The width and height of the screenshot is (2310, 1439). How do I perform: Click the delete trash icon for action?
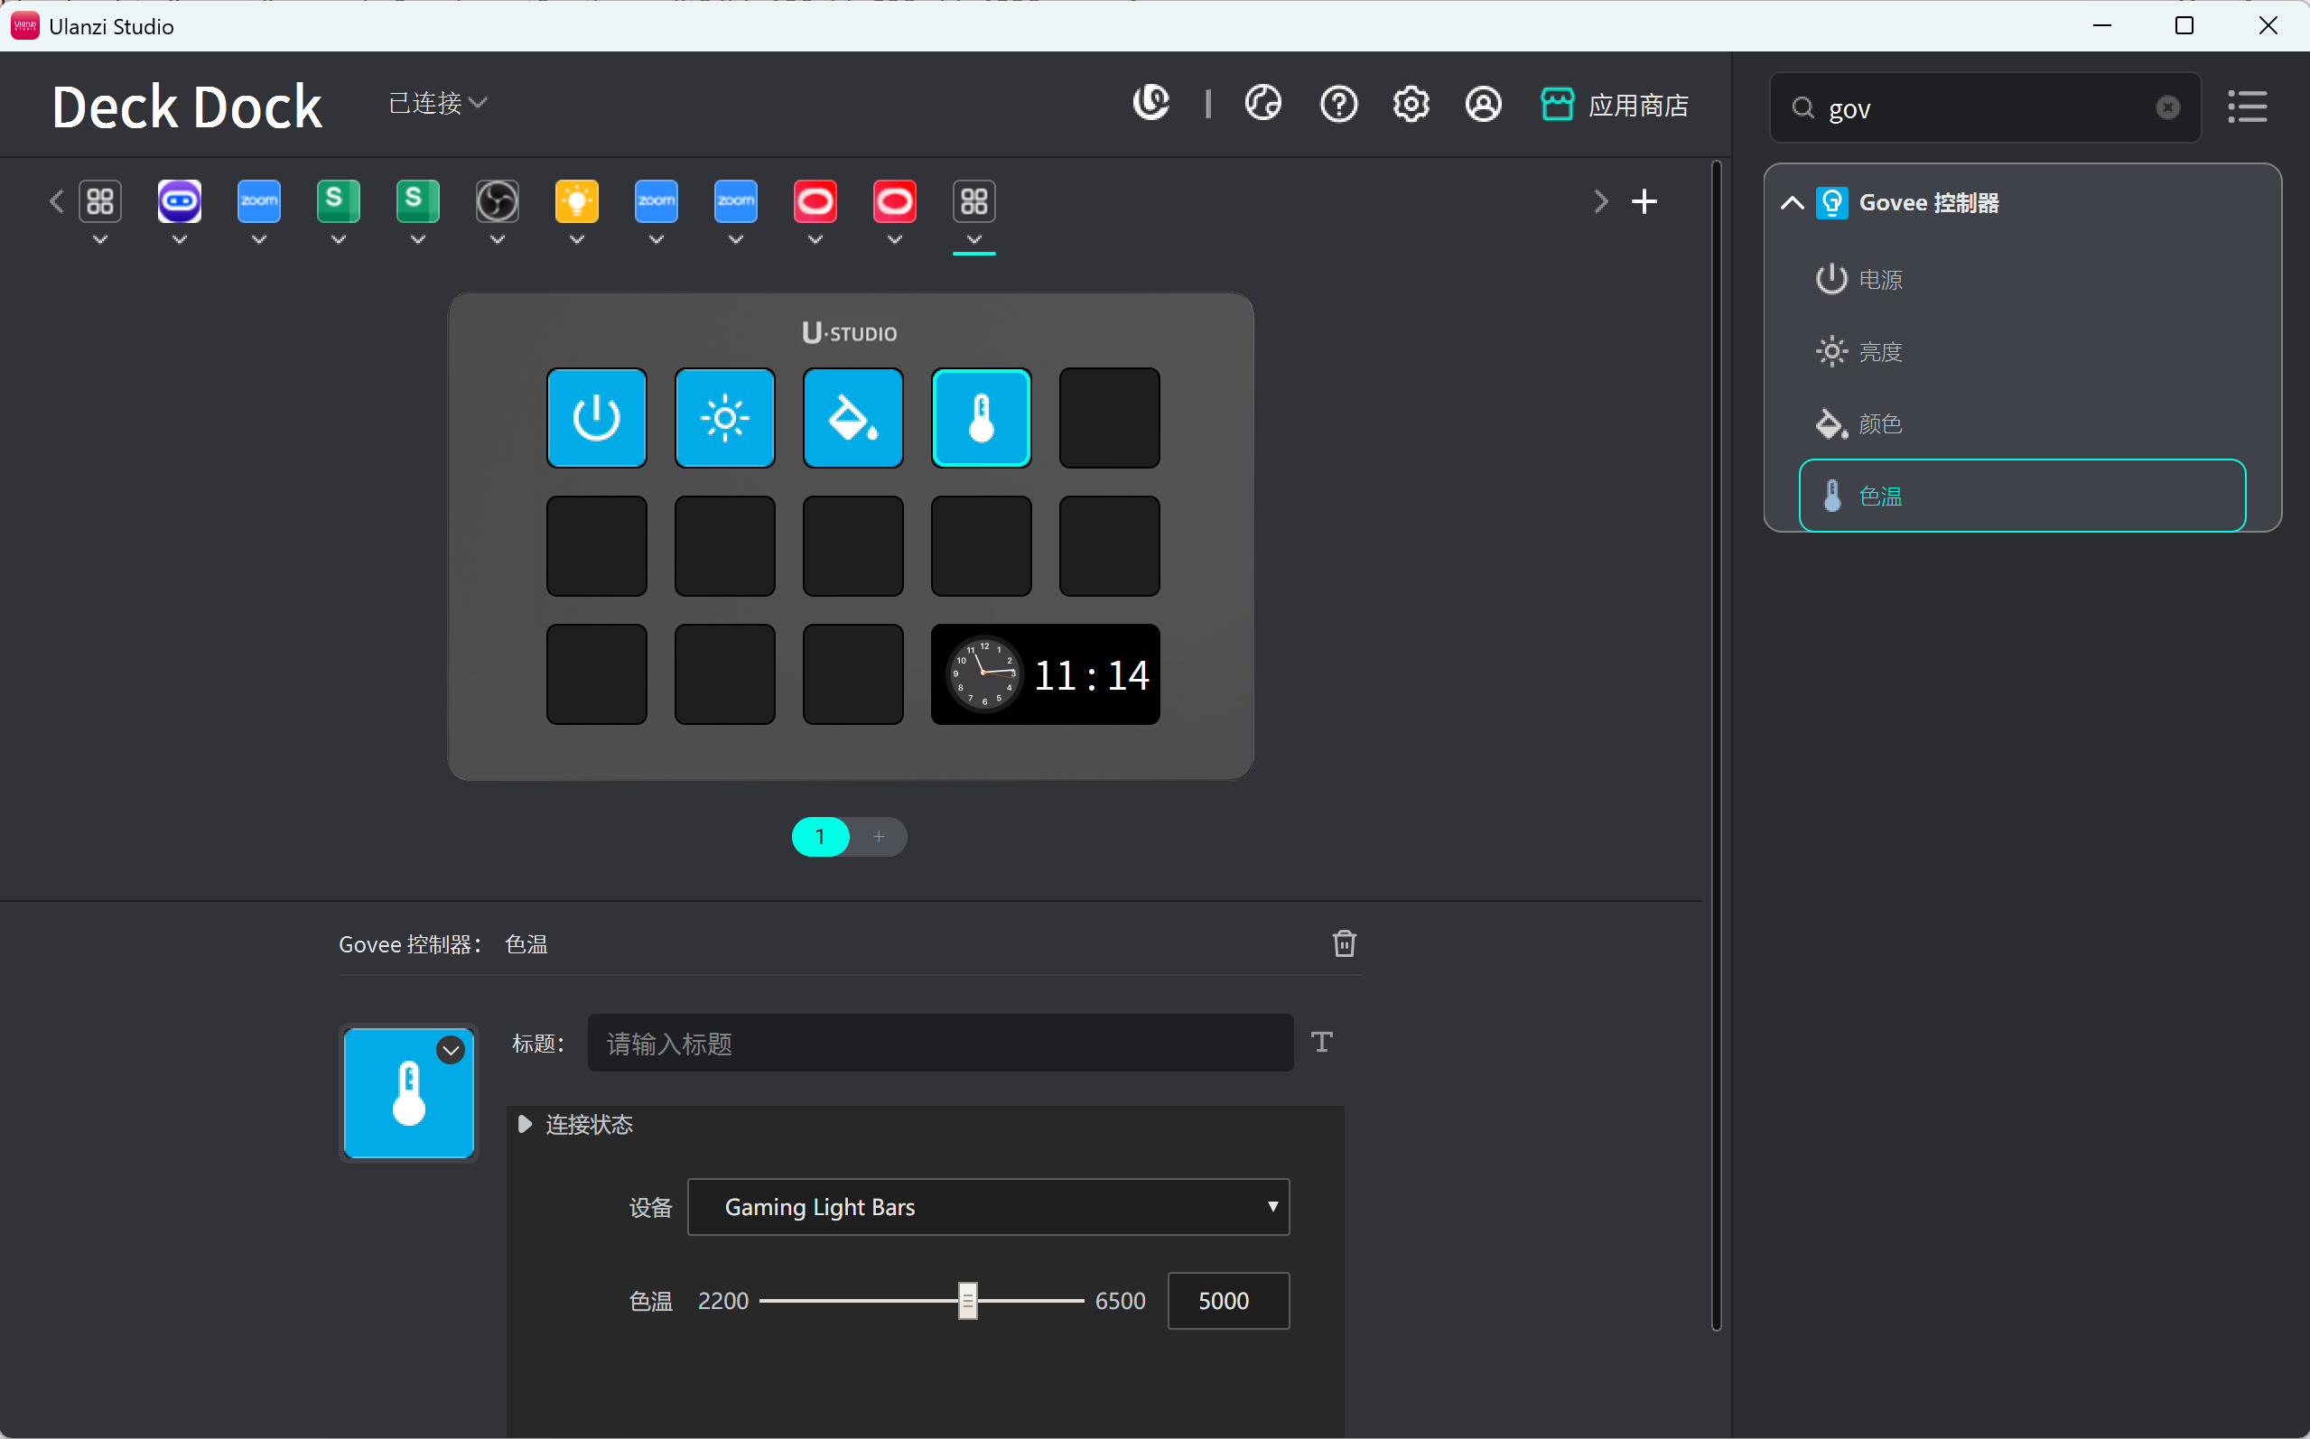point(1343,943)
